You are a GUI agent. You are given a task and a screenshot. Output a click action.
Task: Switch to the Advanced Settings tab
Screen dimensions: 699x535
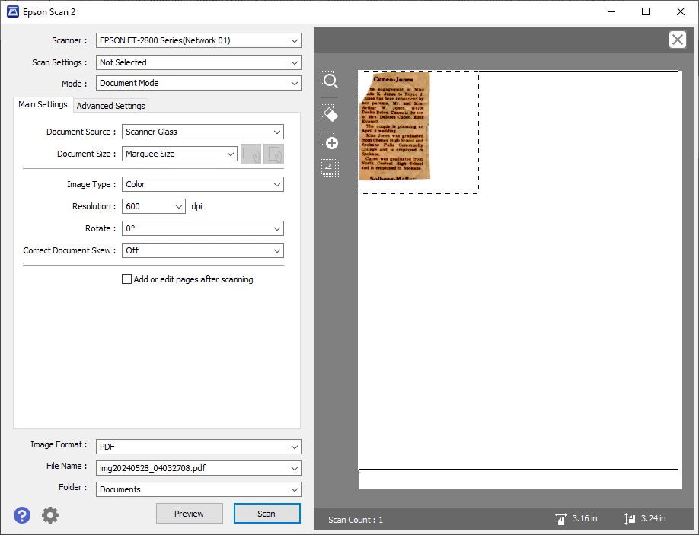coord(110,106)
